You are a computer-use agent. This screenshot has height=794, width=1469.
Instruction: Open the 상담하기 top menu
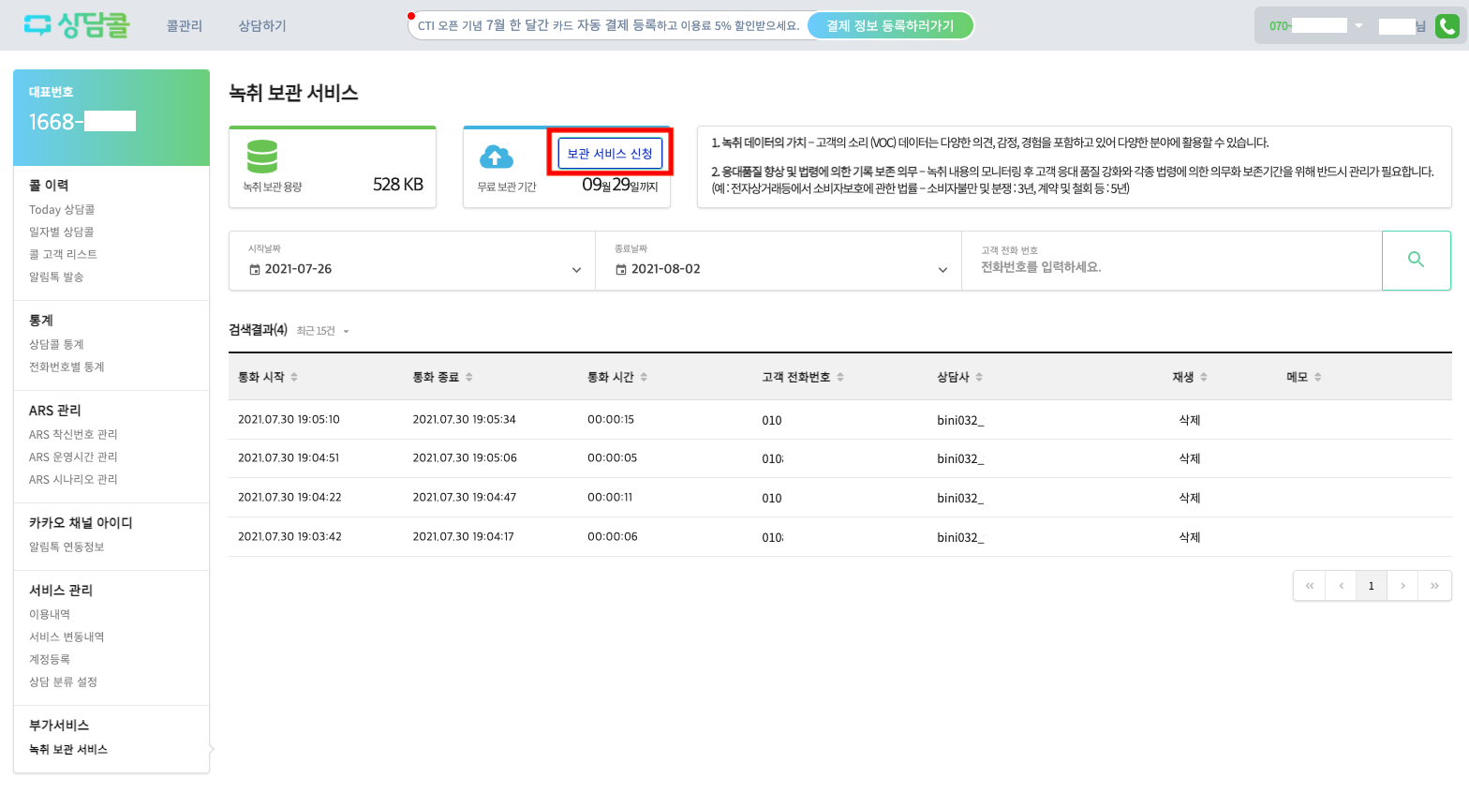coord(262,26)
